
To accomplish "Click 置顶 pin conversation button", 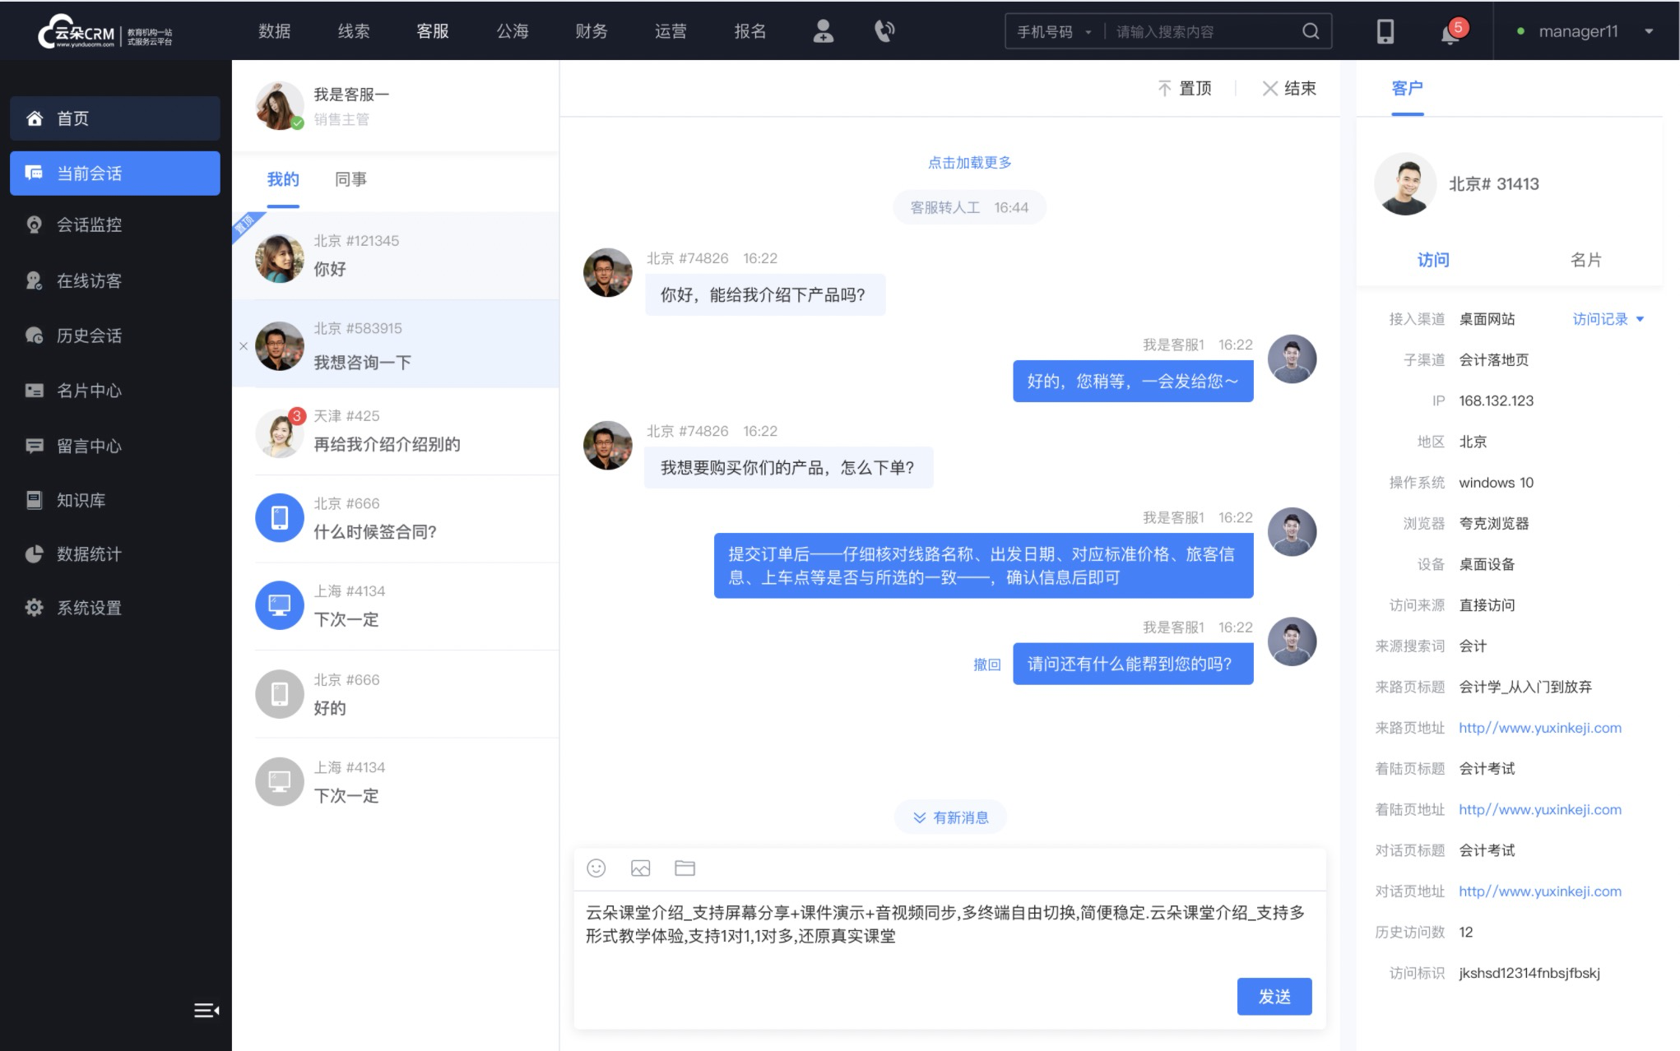I will tap(1187, 88).
